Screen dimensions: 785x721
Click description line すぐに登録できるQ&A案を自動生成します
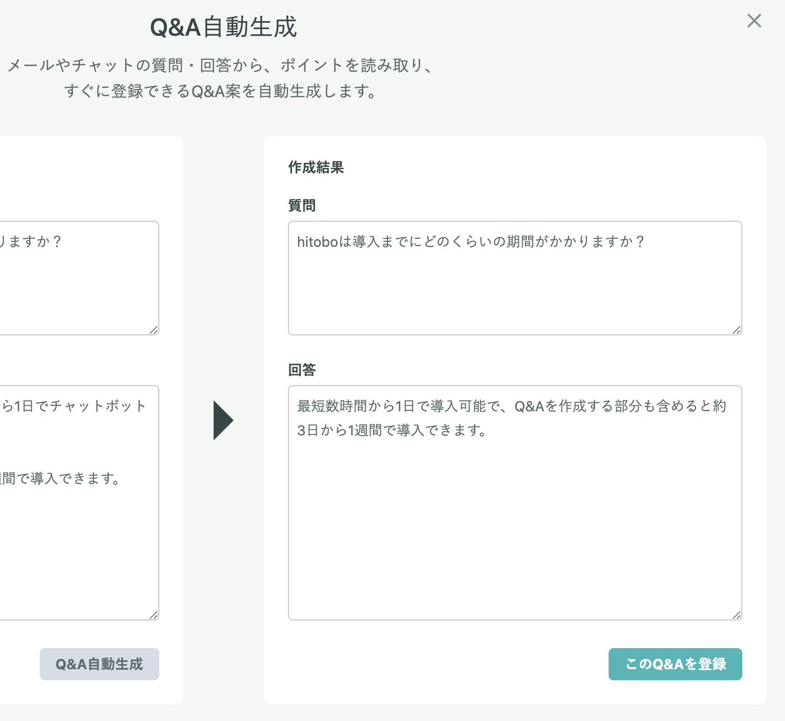(221, 92)
